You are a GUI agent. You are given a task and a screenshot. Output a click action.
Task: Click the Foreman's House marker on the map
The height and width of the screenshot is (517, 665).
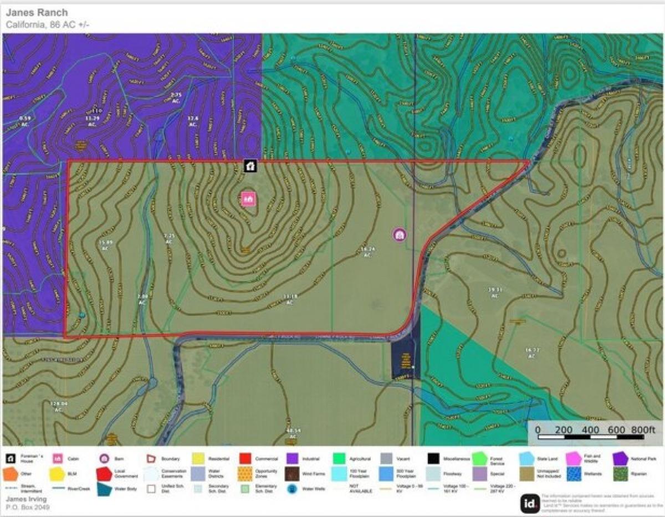pyautogui.click(x=250, y=165)
